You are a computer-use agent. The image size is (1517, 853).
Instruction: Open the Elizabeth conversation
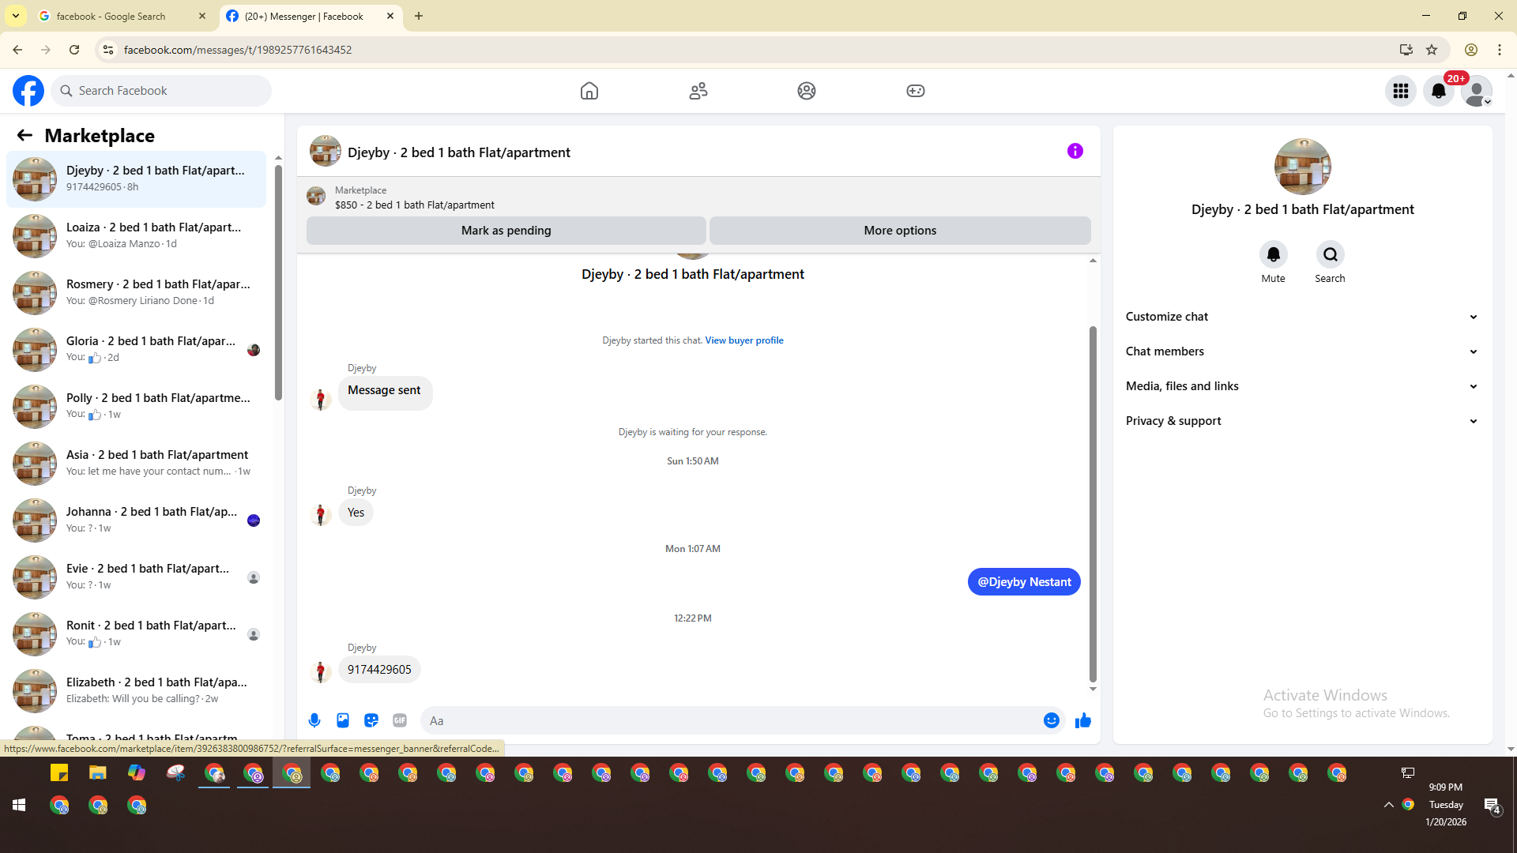136,691
